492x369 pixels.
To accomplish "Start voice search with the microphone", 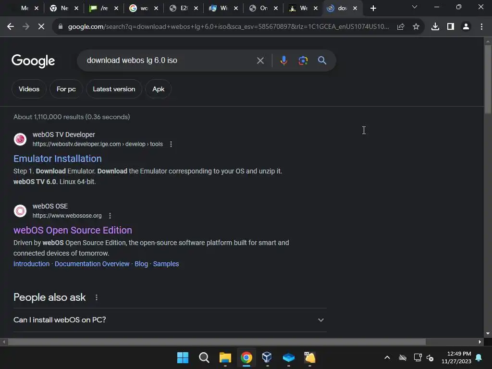I will click(x=283, y=60).
